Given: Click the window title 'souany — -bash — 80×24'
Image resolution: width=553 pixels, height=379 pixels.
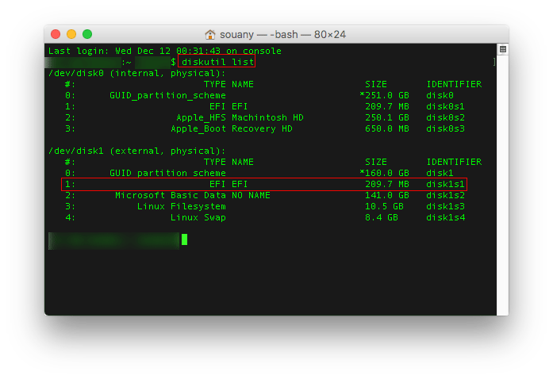Looking at the screenshot, I should click(x=282, y=35).
